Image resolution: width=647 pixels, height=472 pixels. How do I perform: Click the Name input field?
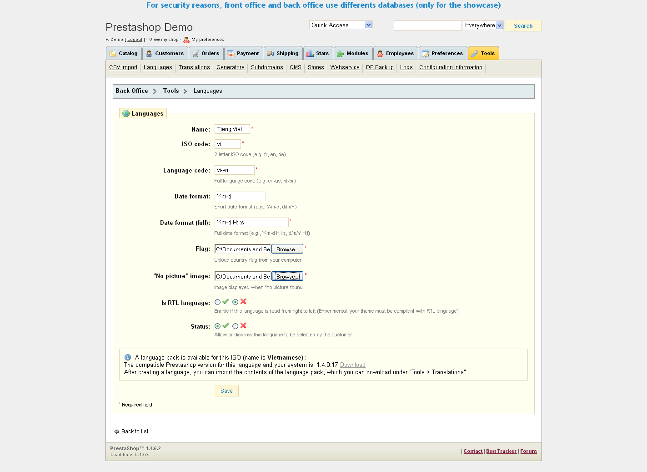pos(232,129)
